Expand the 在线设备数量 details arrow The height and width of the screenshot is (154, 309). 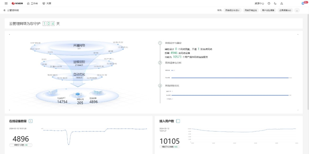tap(31, 121)
